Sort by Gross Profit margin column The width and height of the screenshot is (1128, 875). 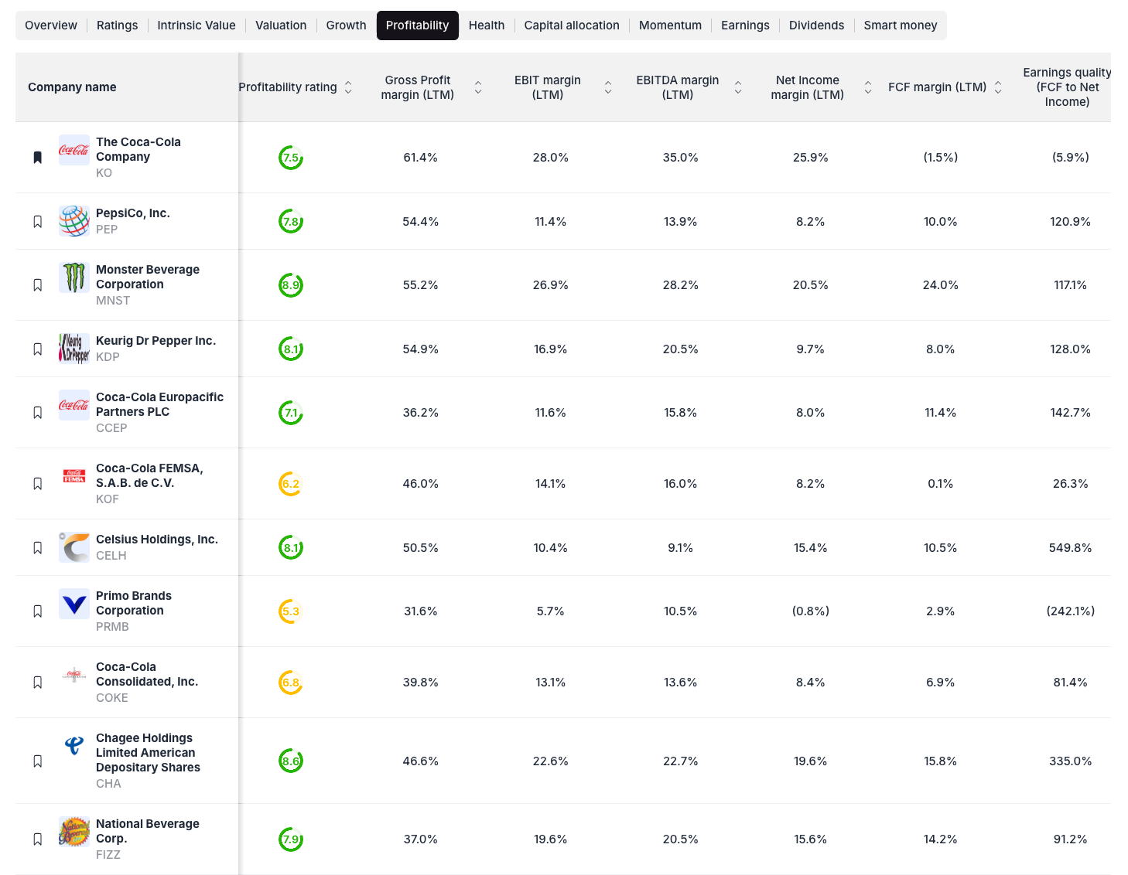coord(478,87)
